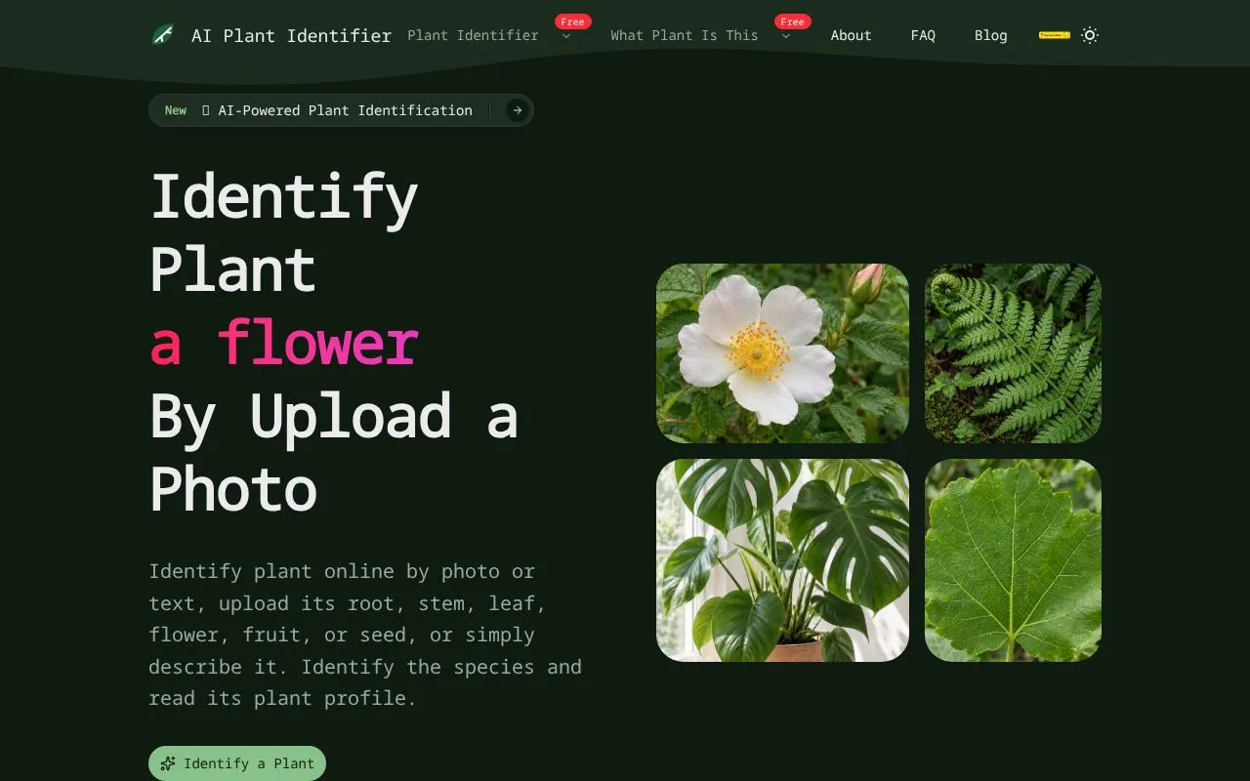Image resolution: width=1250 pixels, height=781 pixels.
Task: Click the pink 'a flower' heading text
Action: tap(284, 343)
